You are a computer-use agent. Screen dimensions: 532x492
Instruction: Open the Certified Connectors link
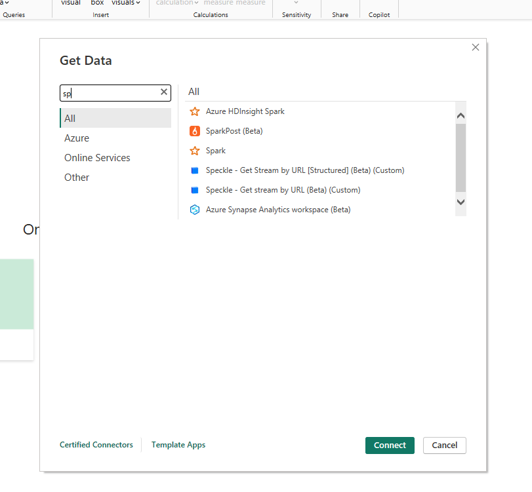point(96,445)
